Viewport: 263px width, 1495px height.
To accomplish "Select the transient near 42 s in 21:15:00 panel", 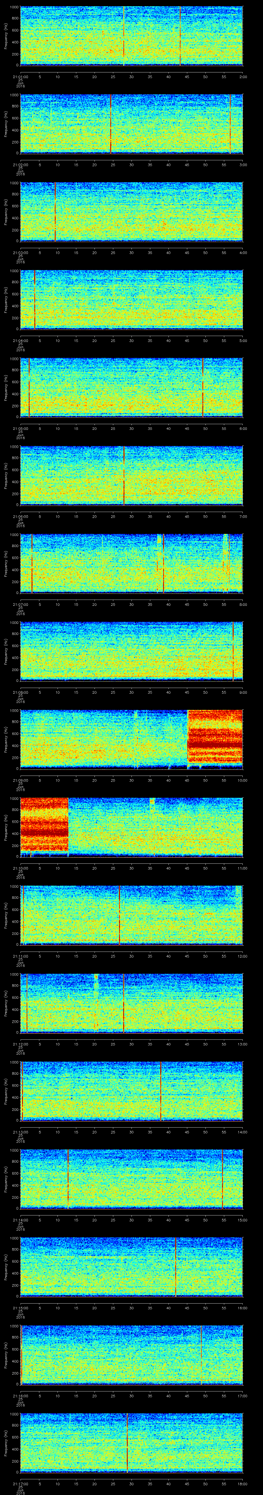I will pos(176,1266).
